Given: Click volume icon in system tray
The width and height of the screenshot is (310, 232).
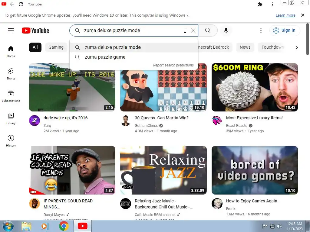Looking at the screenshot, I should point(279,226).
